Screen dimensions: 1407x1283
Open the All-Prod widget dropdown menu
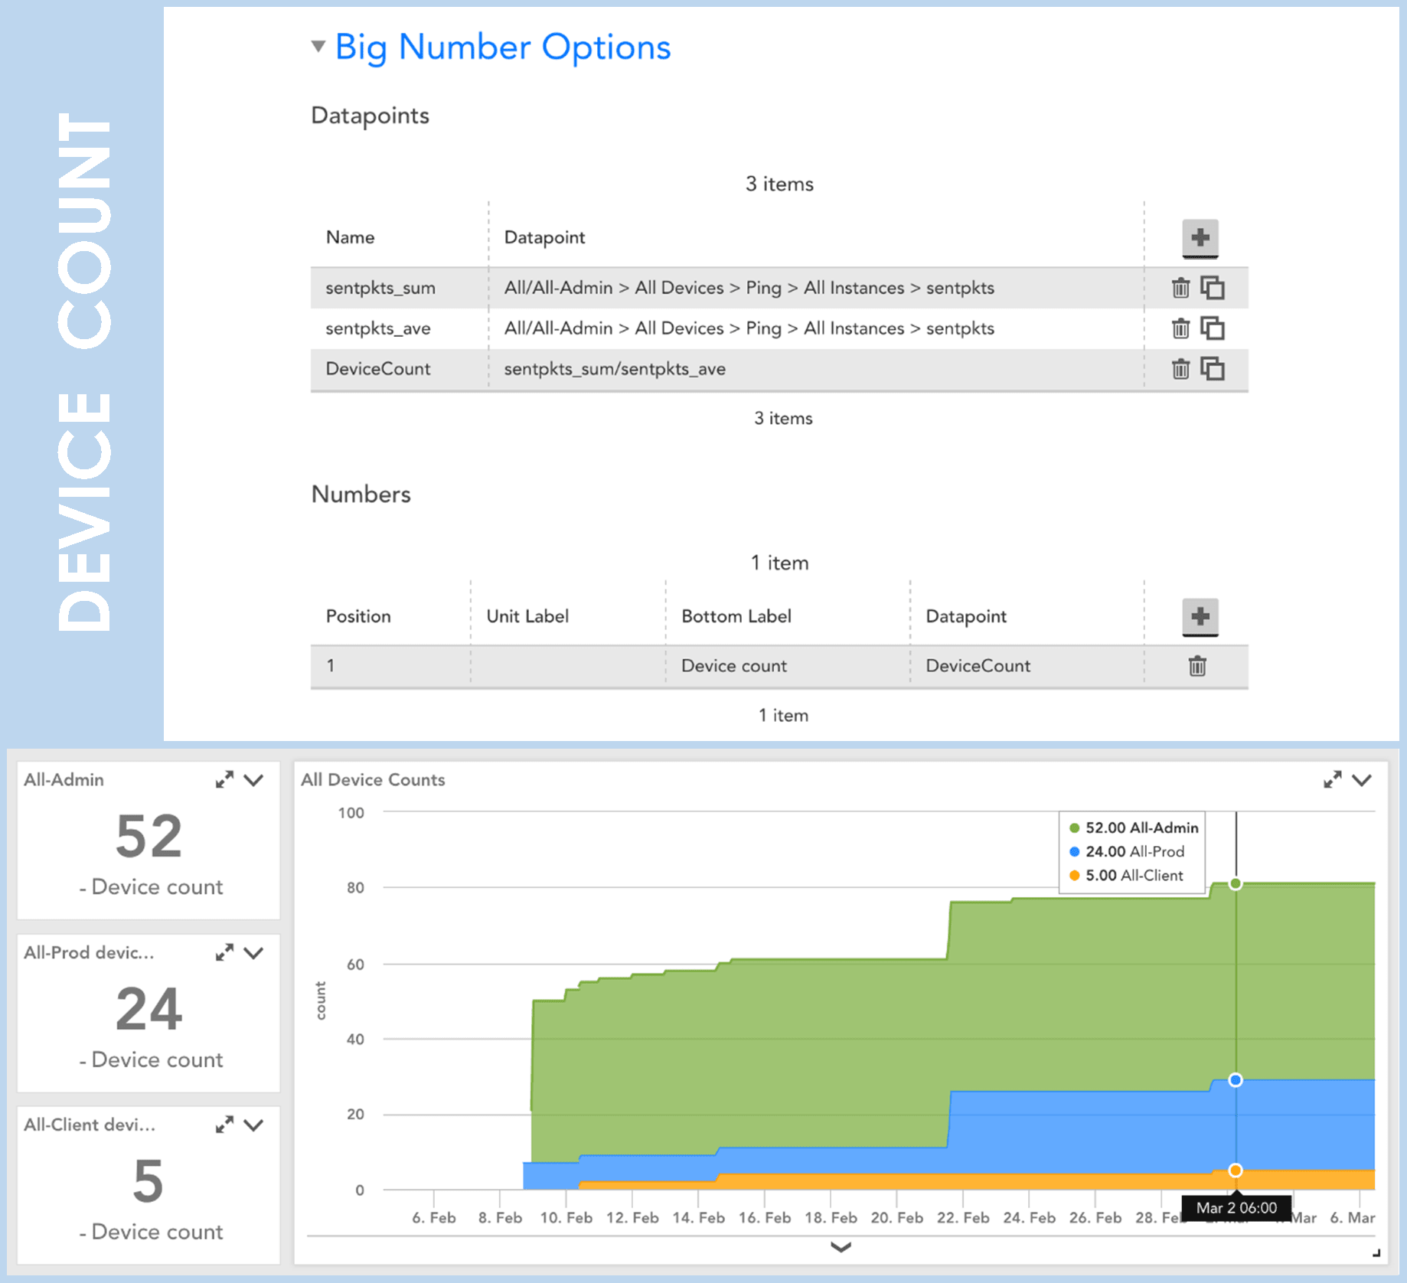[253, 952]
